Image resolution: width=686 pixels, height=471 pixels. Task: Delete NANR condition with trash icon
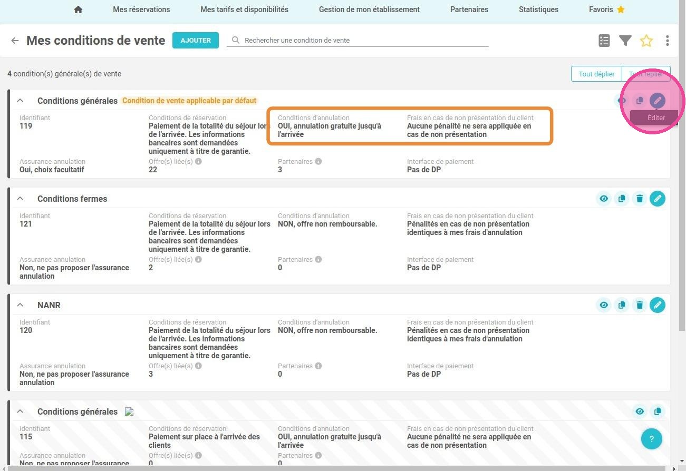(640, 305)
